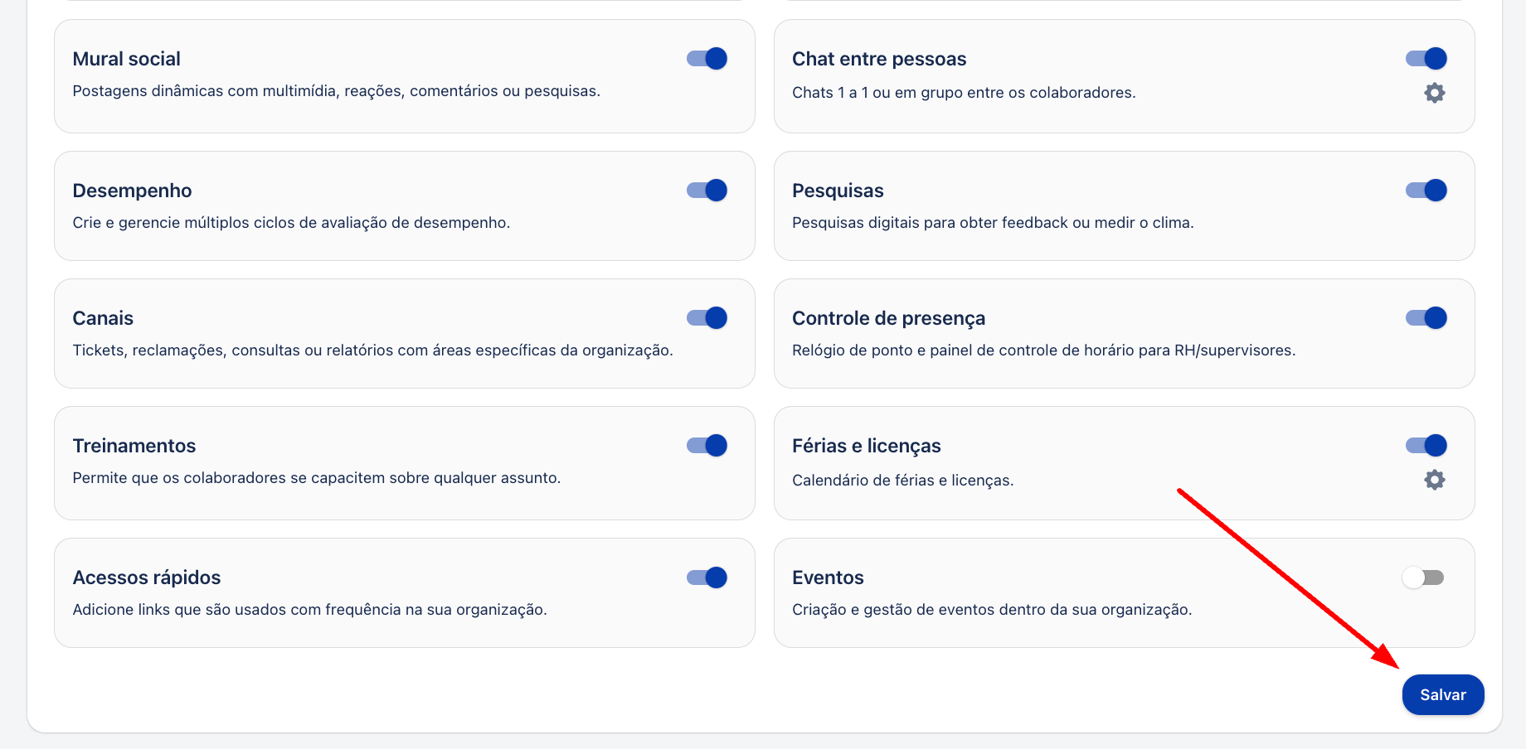
Task: Disable the Acessos rápidos toggle
Action: (x=707, y=577)
